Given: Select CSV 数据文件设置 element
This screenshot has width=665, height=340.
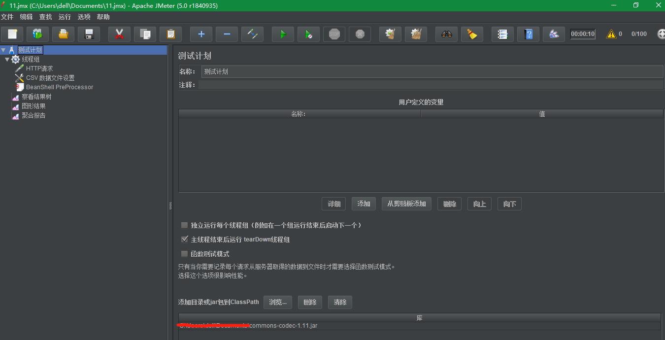Looking at the screenshot, I should pyautogui.click(x=50, y=78).
